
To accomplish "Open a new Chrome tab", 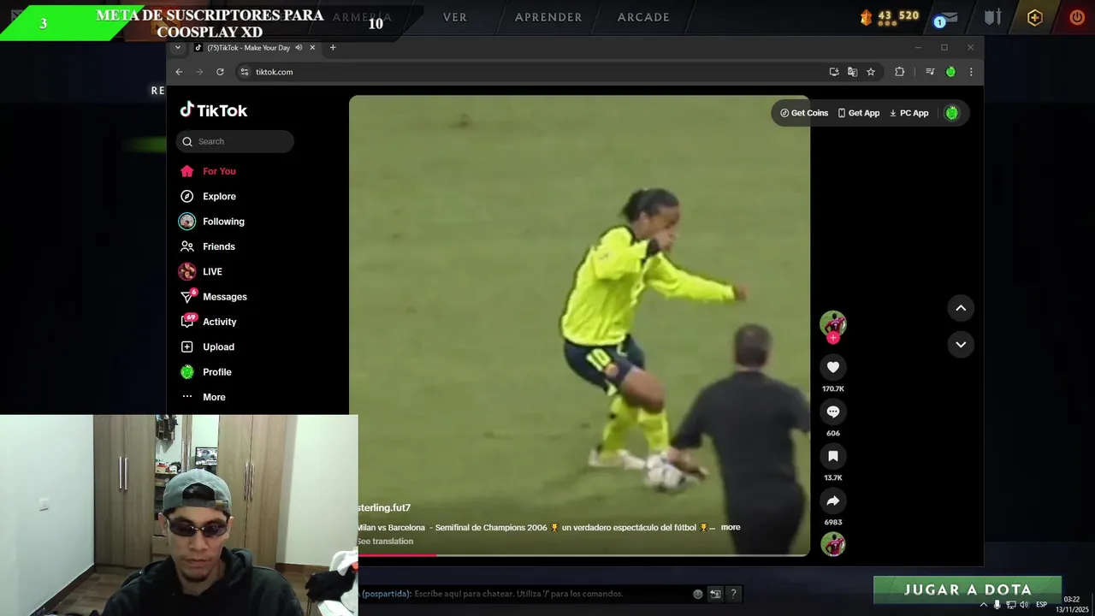I will [333, 48].
